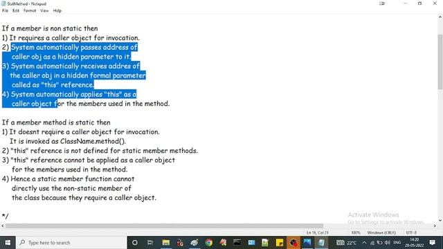Show hidden system tray icons

click(364, 243)
